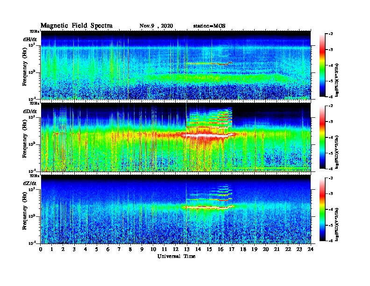Click the dZ/dt panel label
The image size is (370, 286).
point(30,183)
